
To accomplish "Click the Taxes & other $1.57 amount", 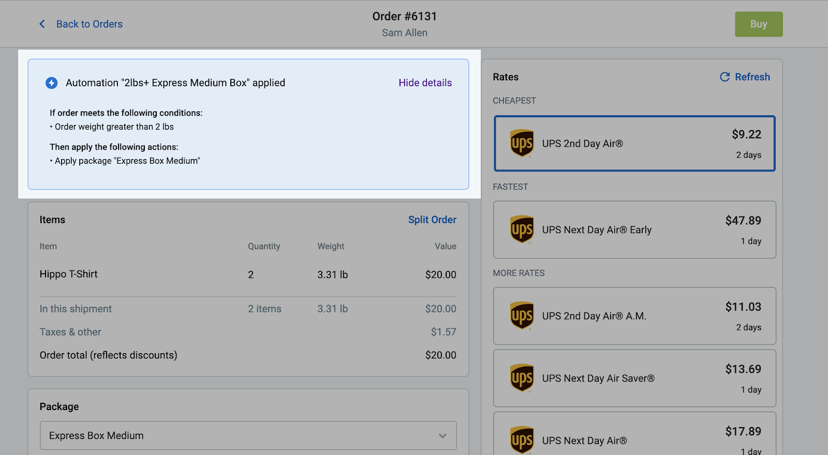I will tap(443, 332).
